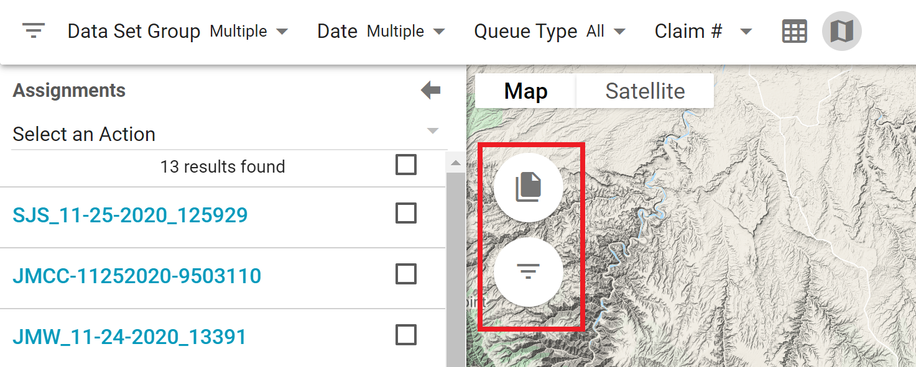
Task: Switch to grid view using the grid icon
Action: coord(793,30)
